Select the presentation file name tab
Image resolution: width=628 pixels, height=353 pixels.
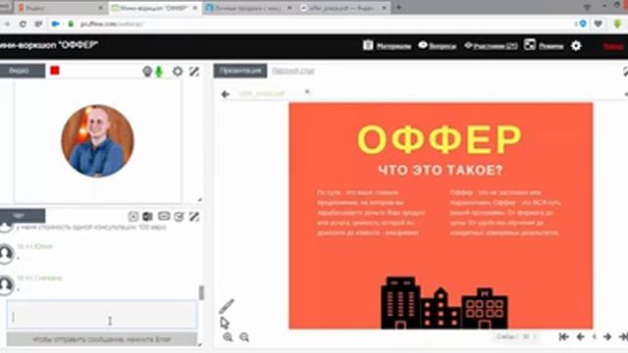[x=262, y=94]
